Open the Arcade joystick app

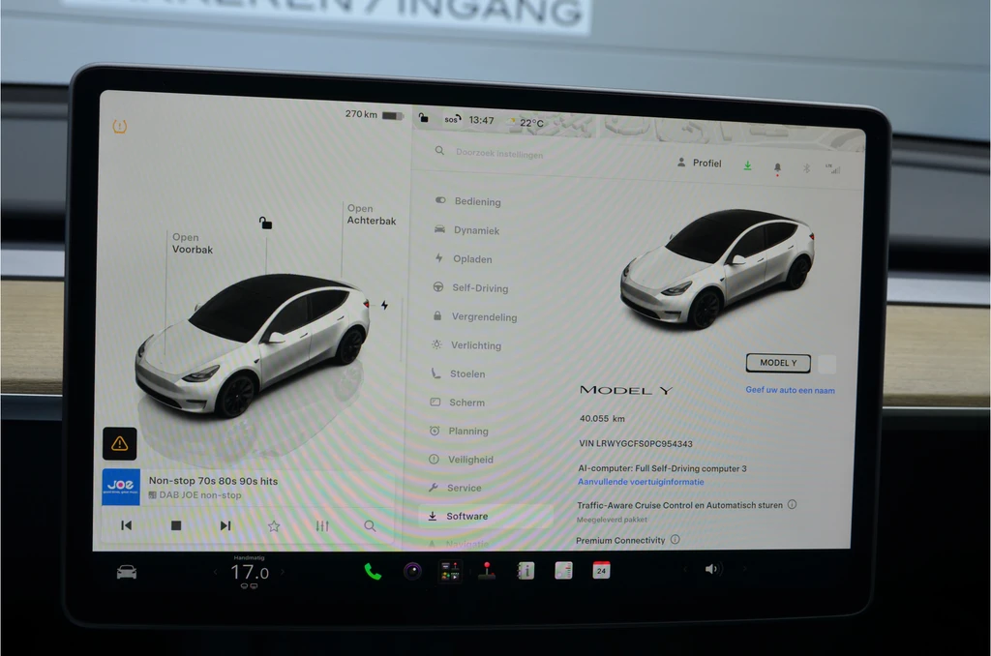(x=487, y=571)
